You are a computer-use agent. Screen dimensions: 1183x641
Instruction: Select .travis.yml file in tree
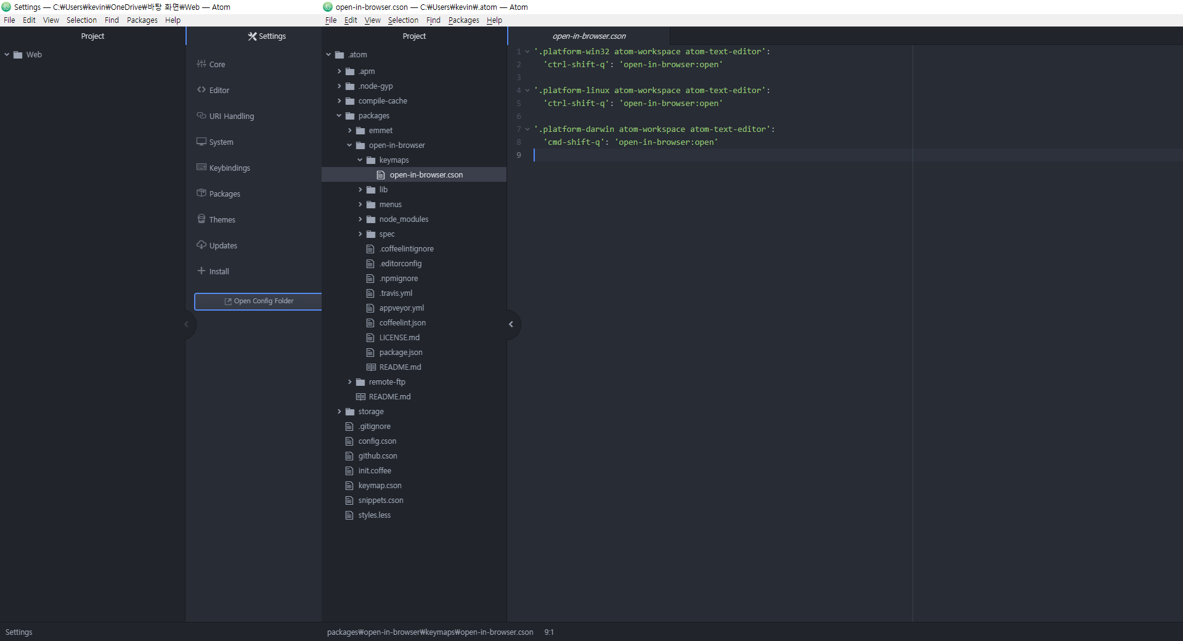pos(396,293)
